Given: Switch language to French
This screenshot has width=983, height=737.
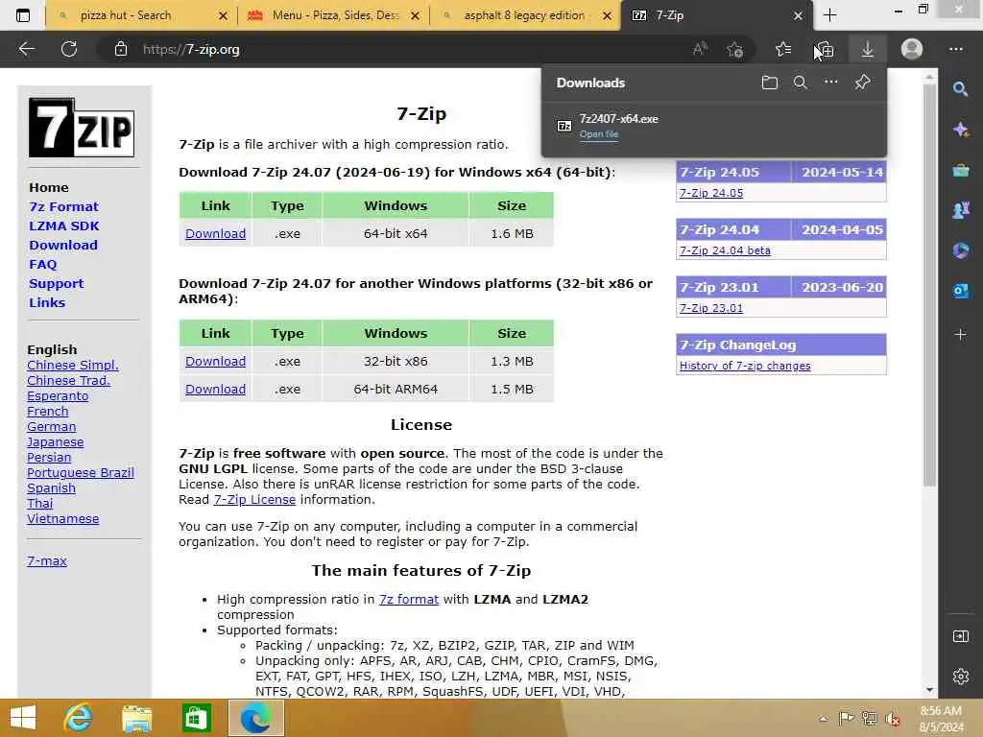Looking at the screenshot, I should coord(48,412).
